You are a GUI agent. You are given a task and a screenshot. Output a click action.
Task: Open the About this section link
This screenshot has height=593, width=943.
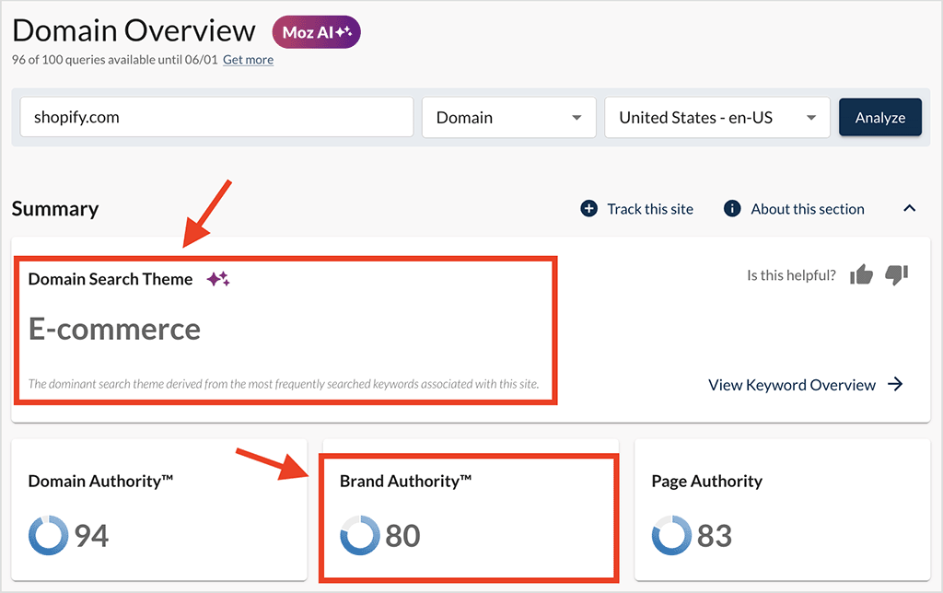(x=807, y=209)
